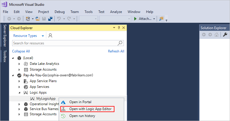Click the Navigate Backward toolbar arrow
Screen dimensions: 230x121
click(x=9, y=19)
